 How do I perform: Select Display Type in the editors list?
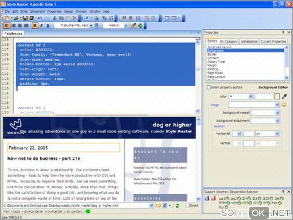[245, 62]
